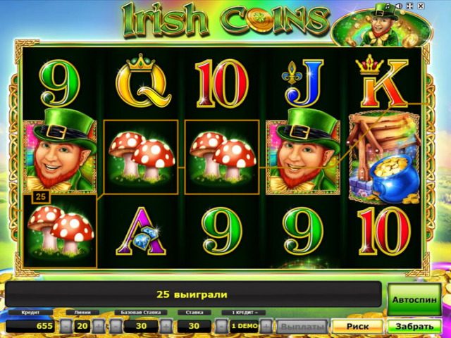Increase the number of lines (Линии)

click(99, 326)
